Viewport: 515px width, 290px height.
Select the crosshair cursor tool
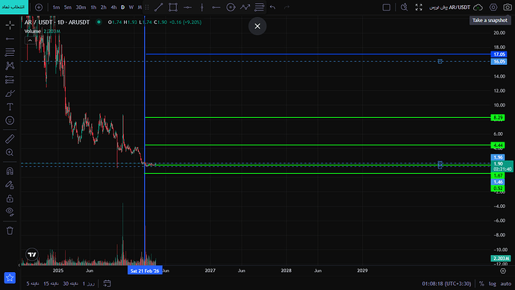(10, 25)
